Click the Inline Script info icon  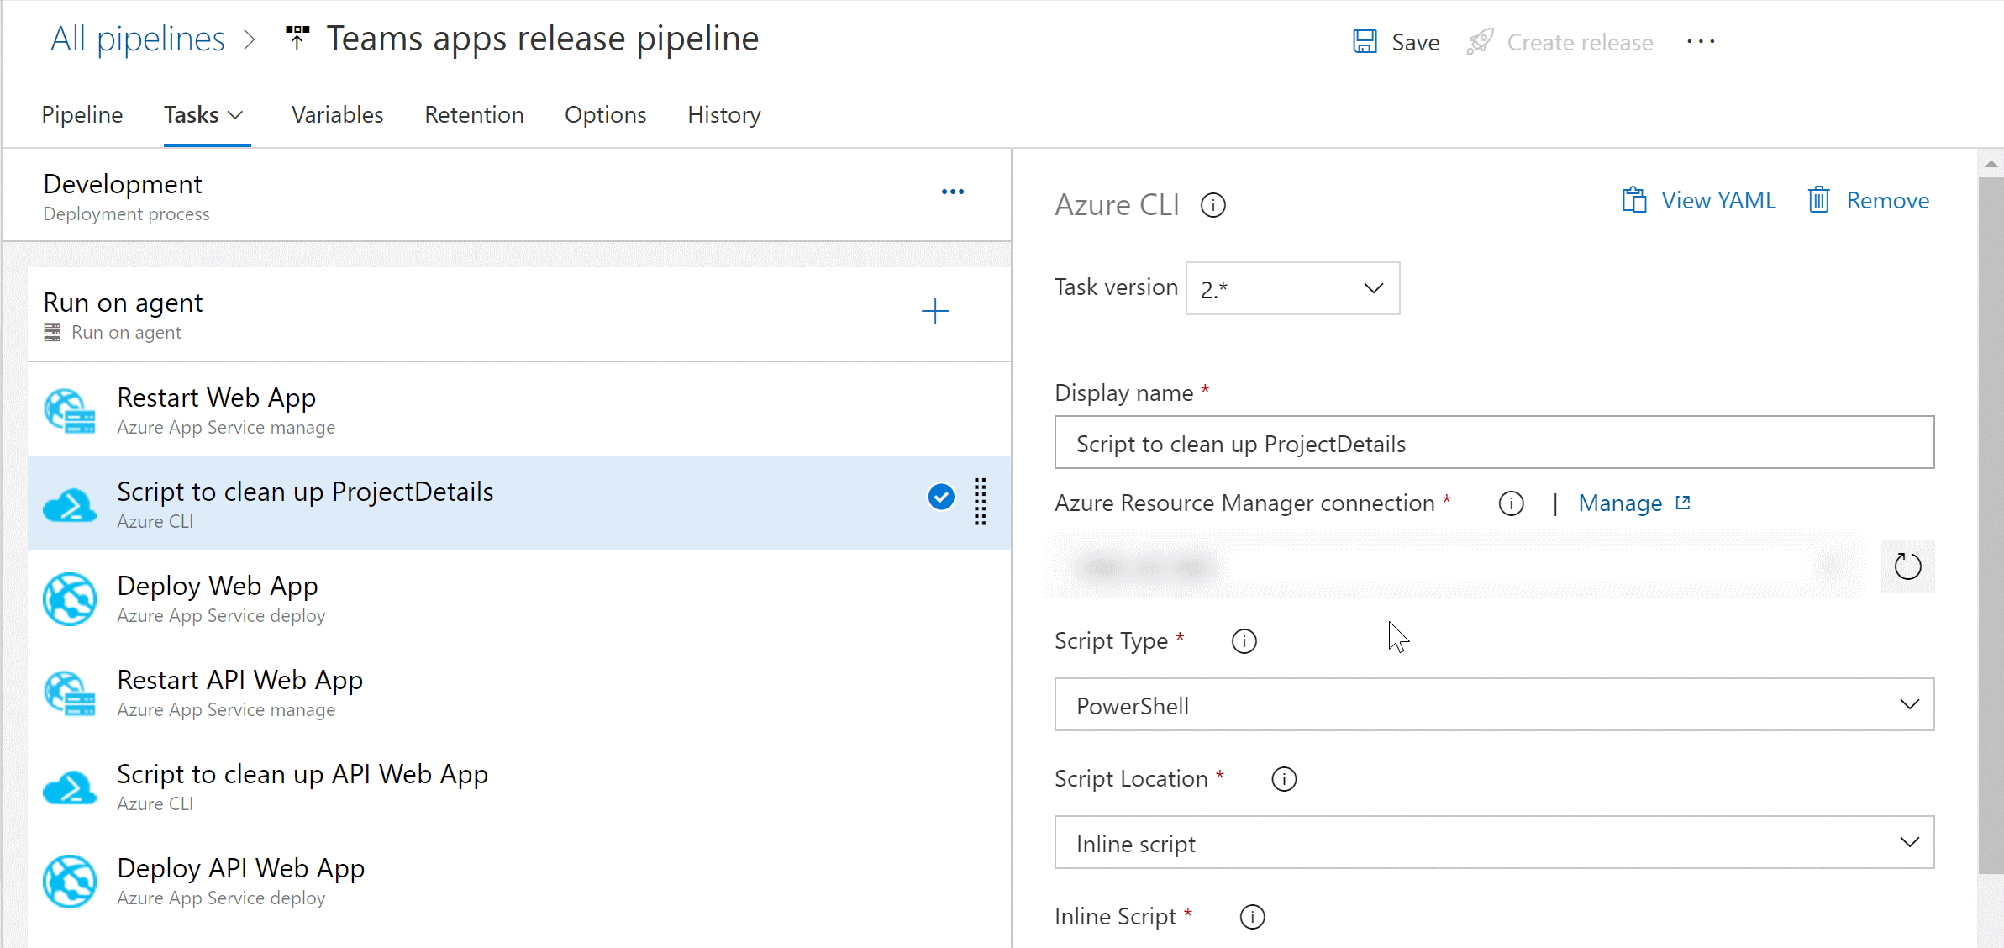1252,917
